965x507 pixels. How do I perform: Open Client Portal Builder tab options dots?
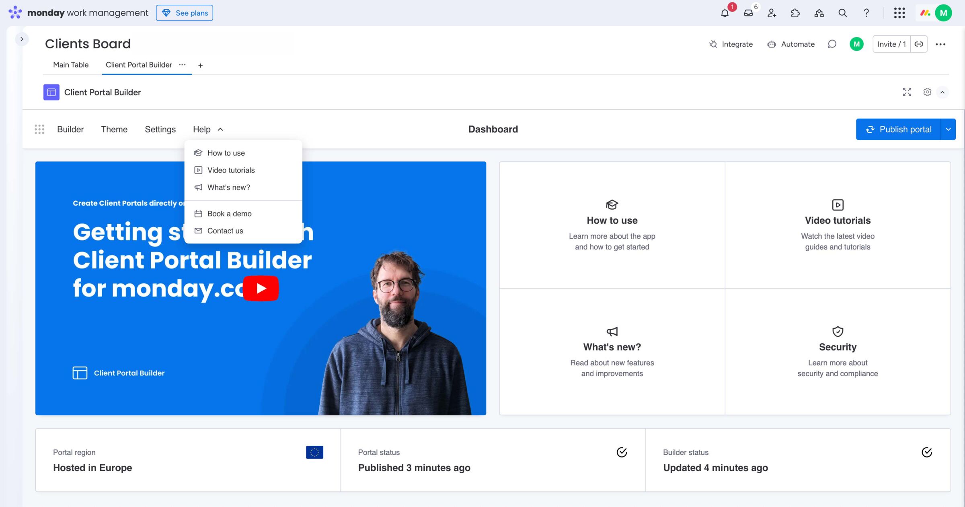point(182,65)
